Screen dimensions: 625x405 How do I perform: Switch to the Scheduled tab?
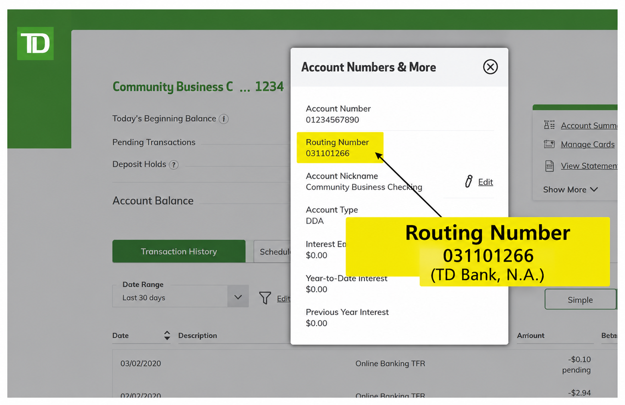click(x=272, y=252)
